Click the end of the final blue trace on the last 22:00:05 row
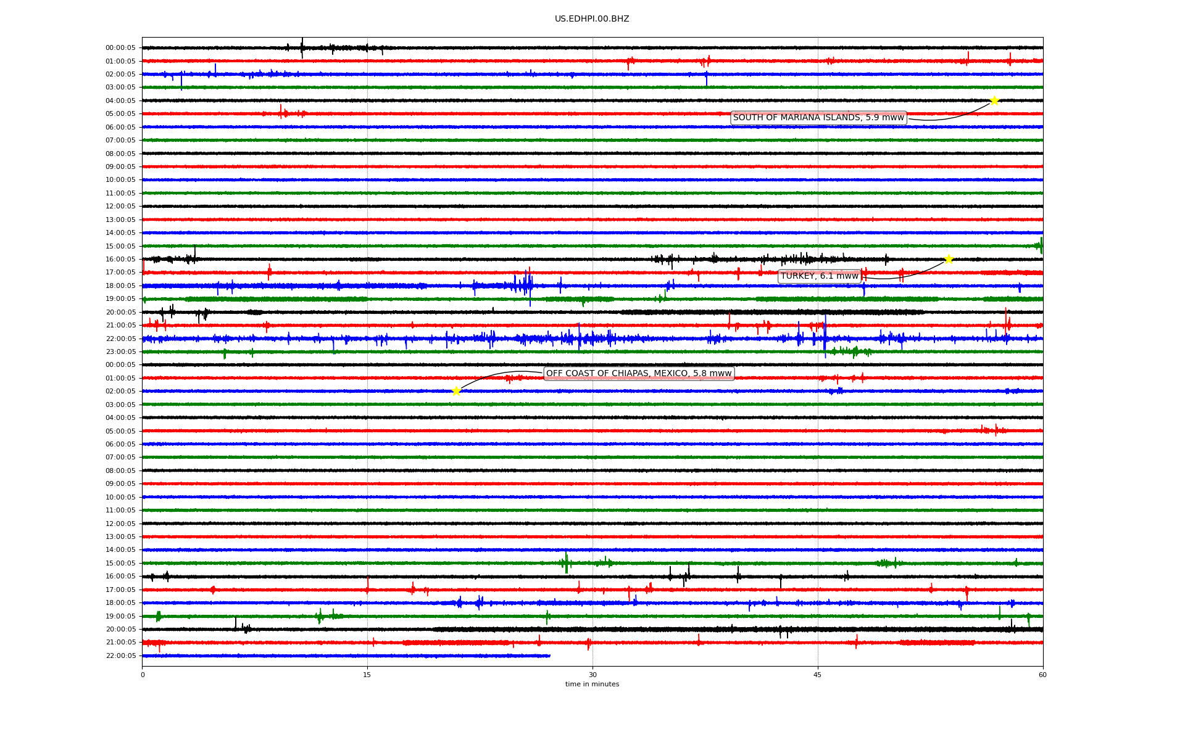 click(549, 656)
